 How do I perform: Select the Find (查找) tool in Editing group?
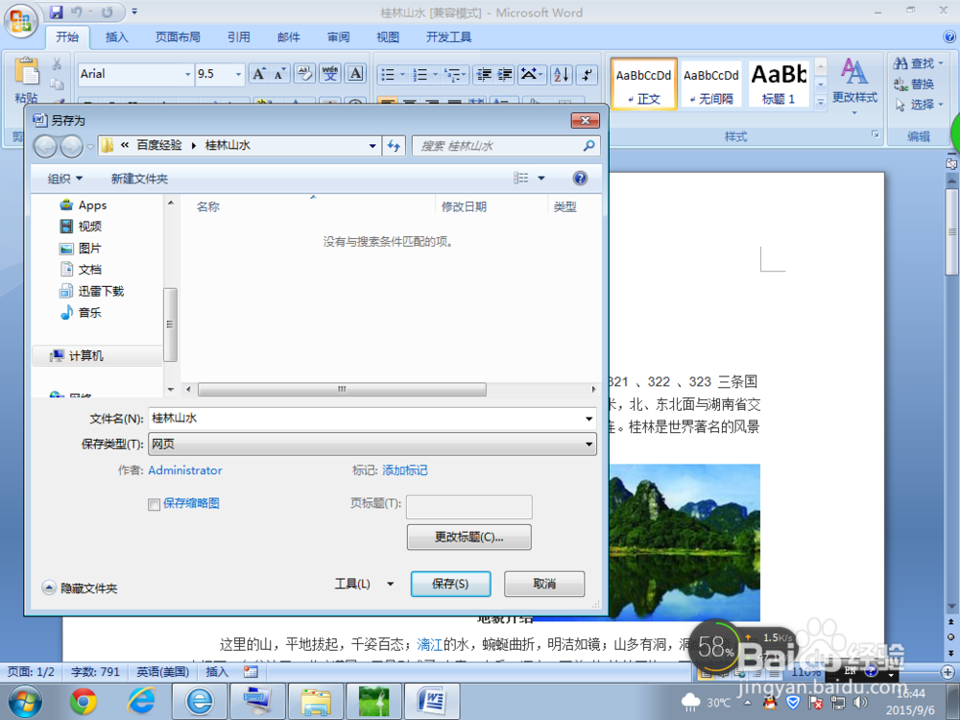coord(919,62)
